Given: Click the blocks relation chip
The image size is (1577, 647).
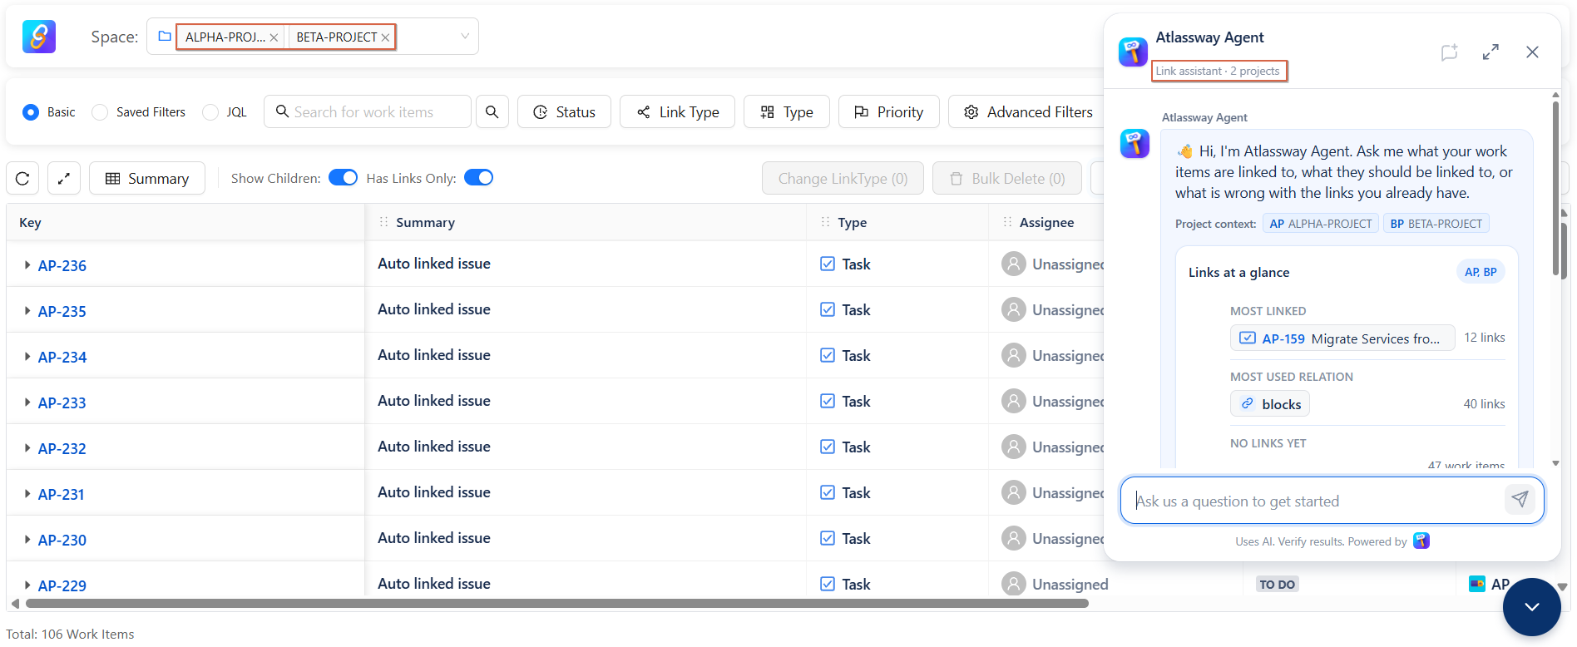Looking at the screenshot, I should click(x=1270, y=404).
